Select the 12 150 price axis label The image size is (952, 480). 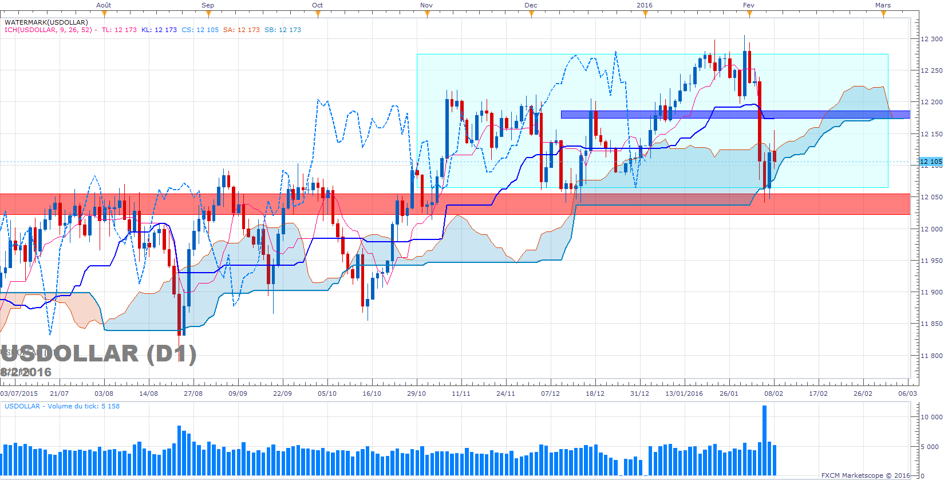[x=931, y=134]
